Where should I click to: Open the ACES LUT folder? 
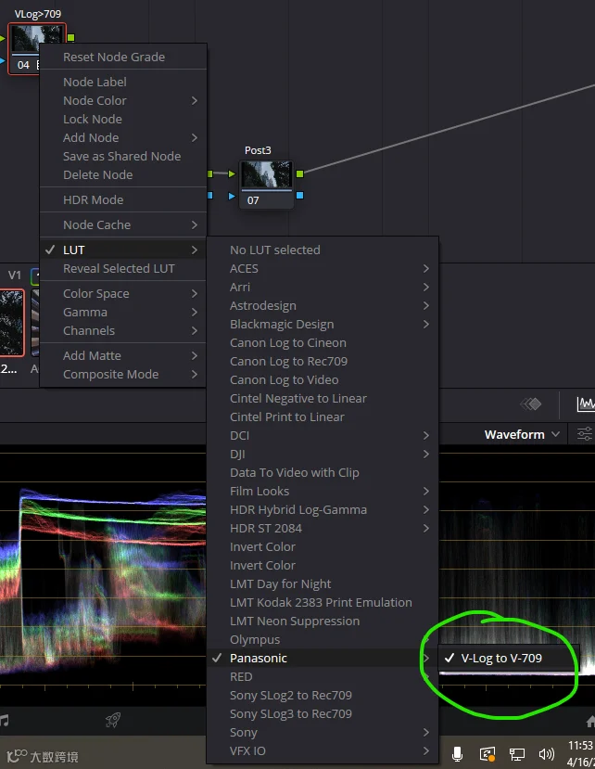322,269
